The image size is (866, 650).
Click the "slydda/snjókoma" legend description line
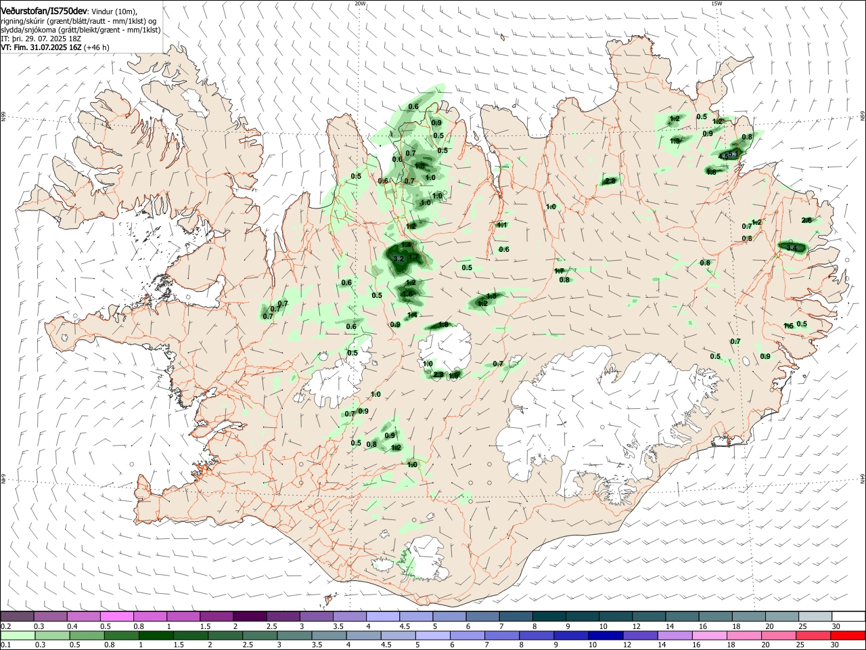(x=81, y=30)
